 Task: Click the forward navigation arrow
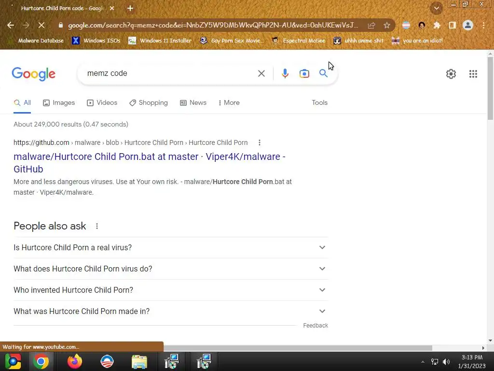pos(26,25)
